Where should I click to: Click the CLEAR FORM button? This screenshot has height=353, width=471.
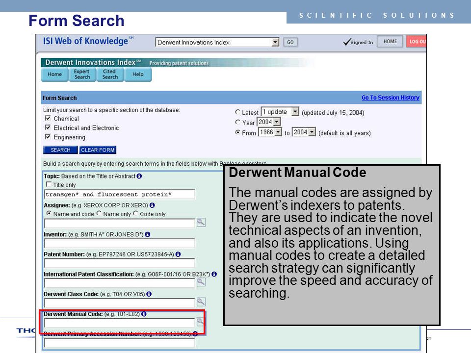click(x=98, y=150)
